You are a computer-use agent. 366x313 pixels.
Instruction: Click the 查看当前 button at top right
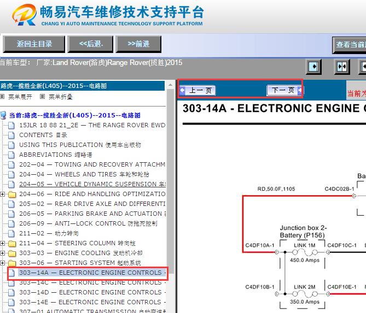coord(349,45)
